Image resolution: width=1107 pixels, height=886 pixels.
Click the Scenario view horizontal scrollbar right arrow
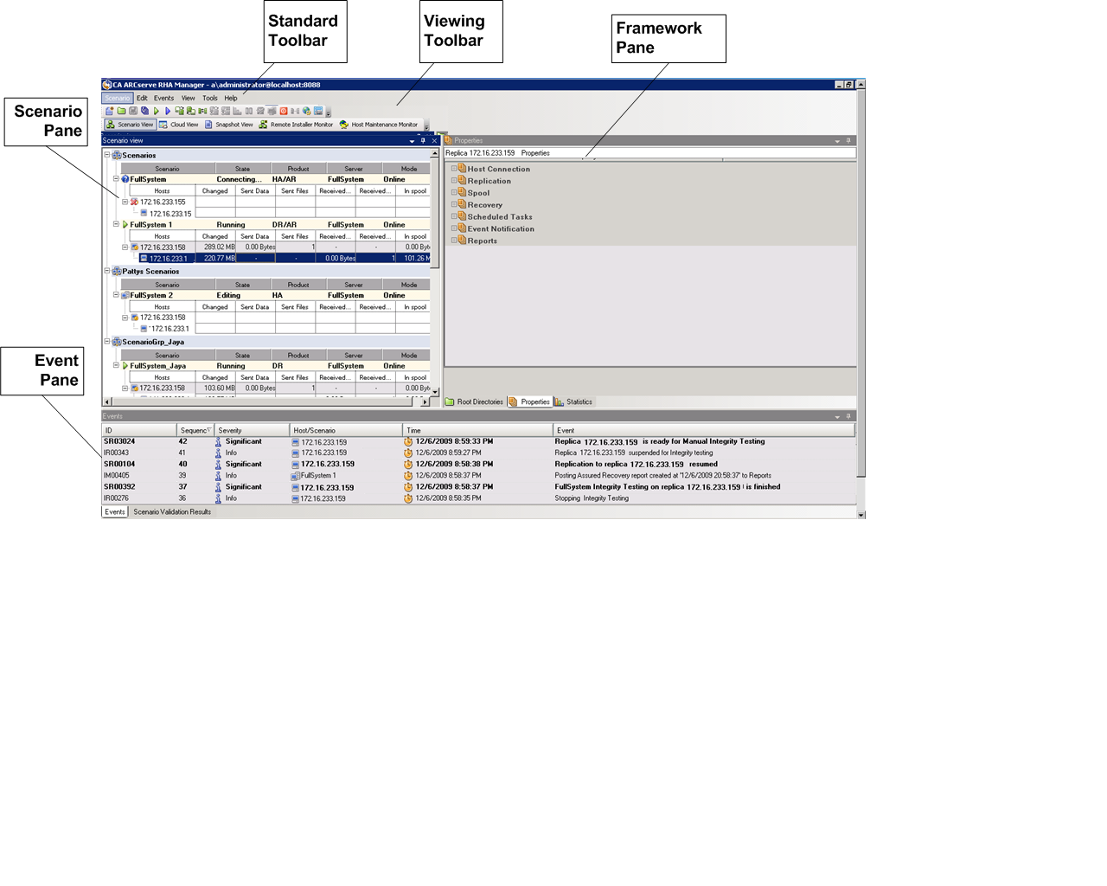pos(426,401)
